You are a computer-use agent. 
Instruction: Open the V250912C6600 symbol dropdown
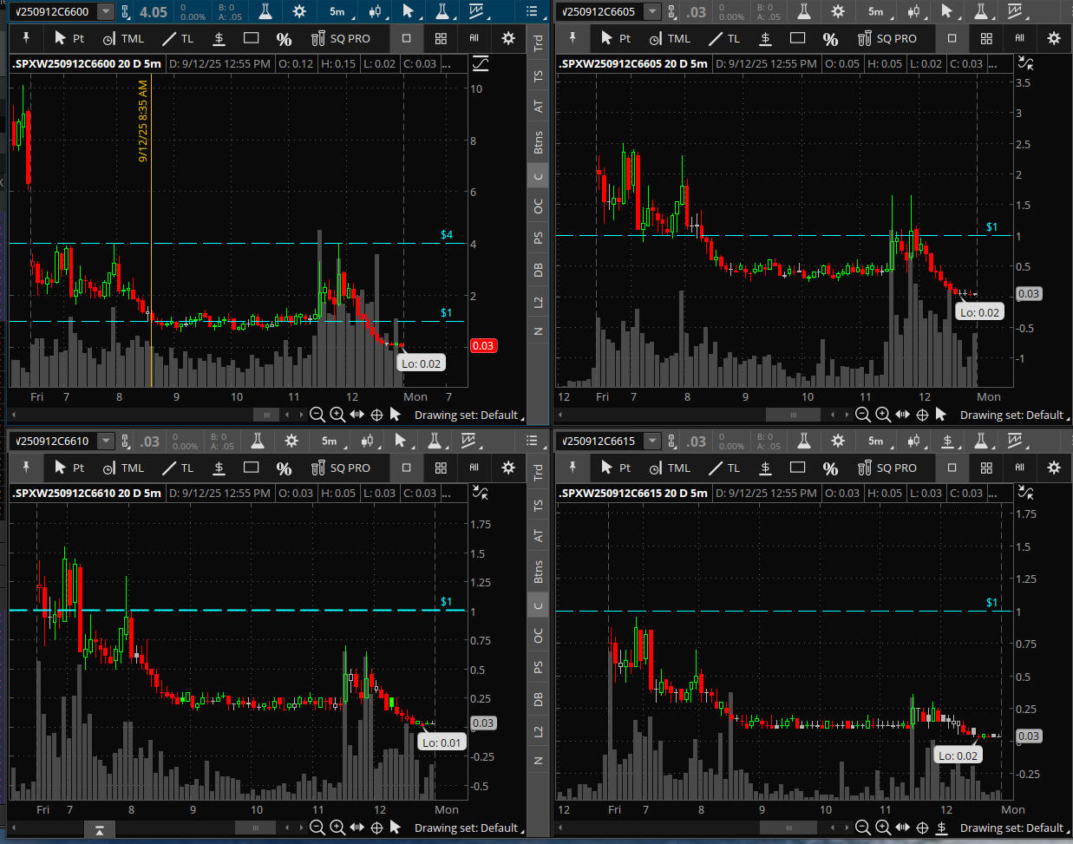tap(105, 11)
